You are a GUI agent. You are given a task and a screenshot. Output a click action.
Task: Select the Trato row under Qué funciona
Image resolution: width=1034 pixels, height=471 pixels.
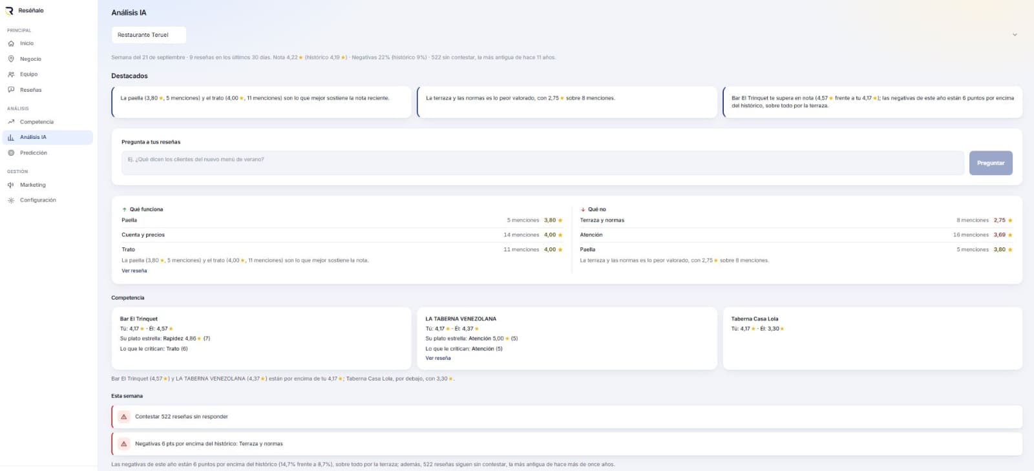343,249
